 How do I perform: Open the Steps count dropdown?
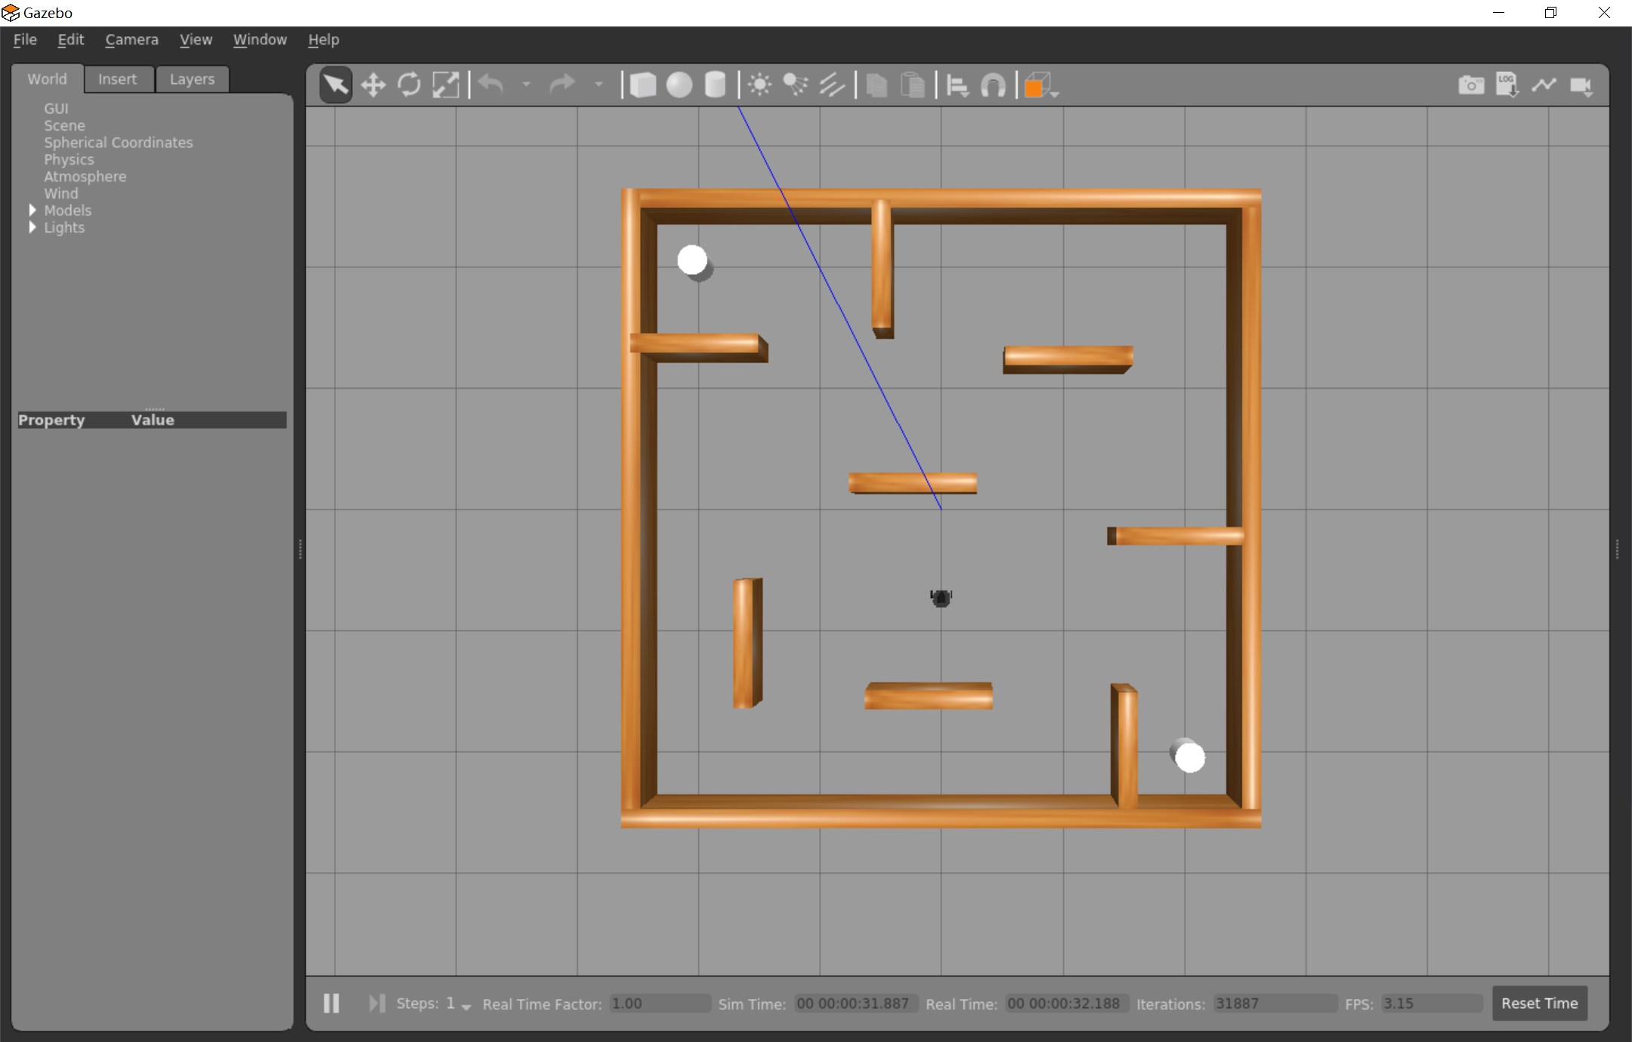click(x=465, y=1005)
